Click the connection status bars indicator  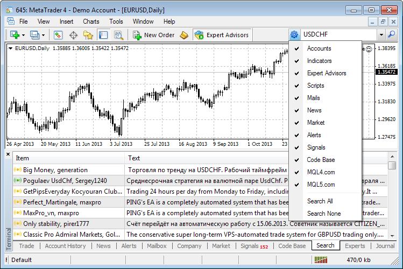coord(321,260)
